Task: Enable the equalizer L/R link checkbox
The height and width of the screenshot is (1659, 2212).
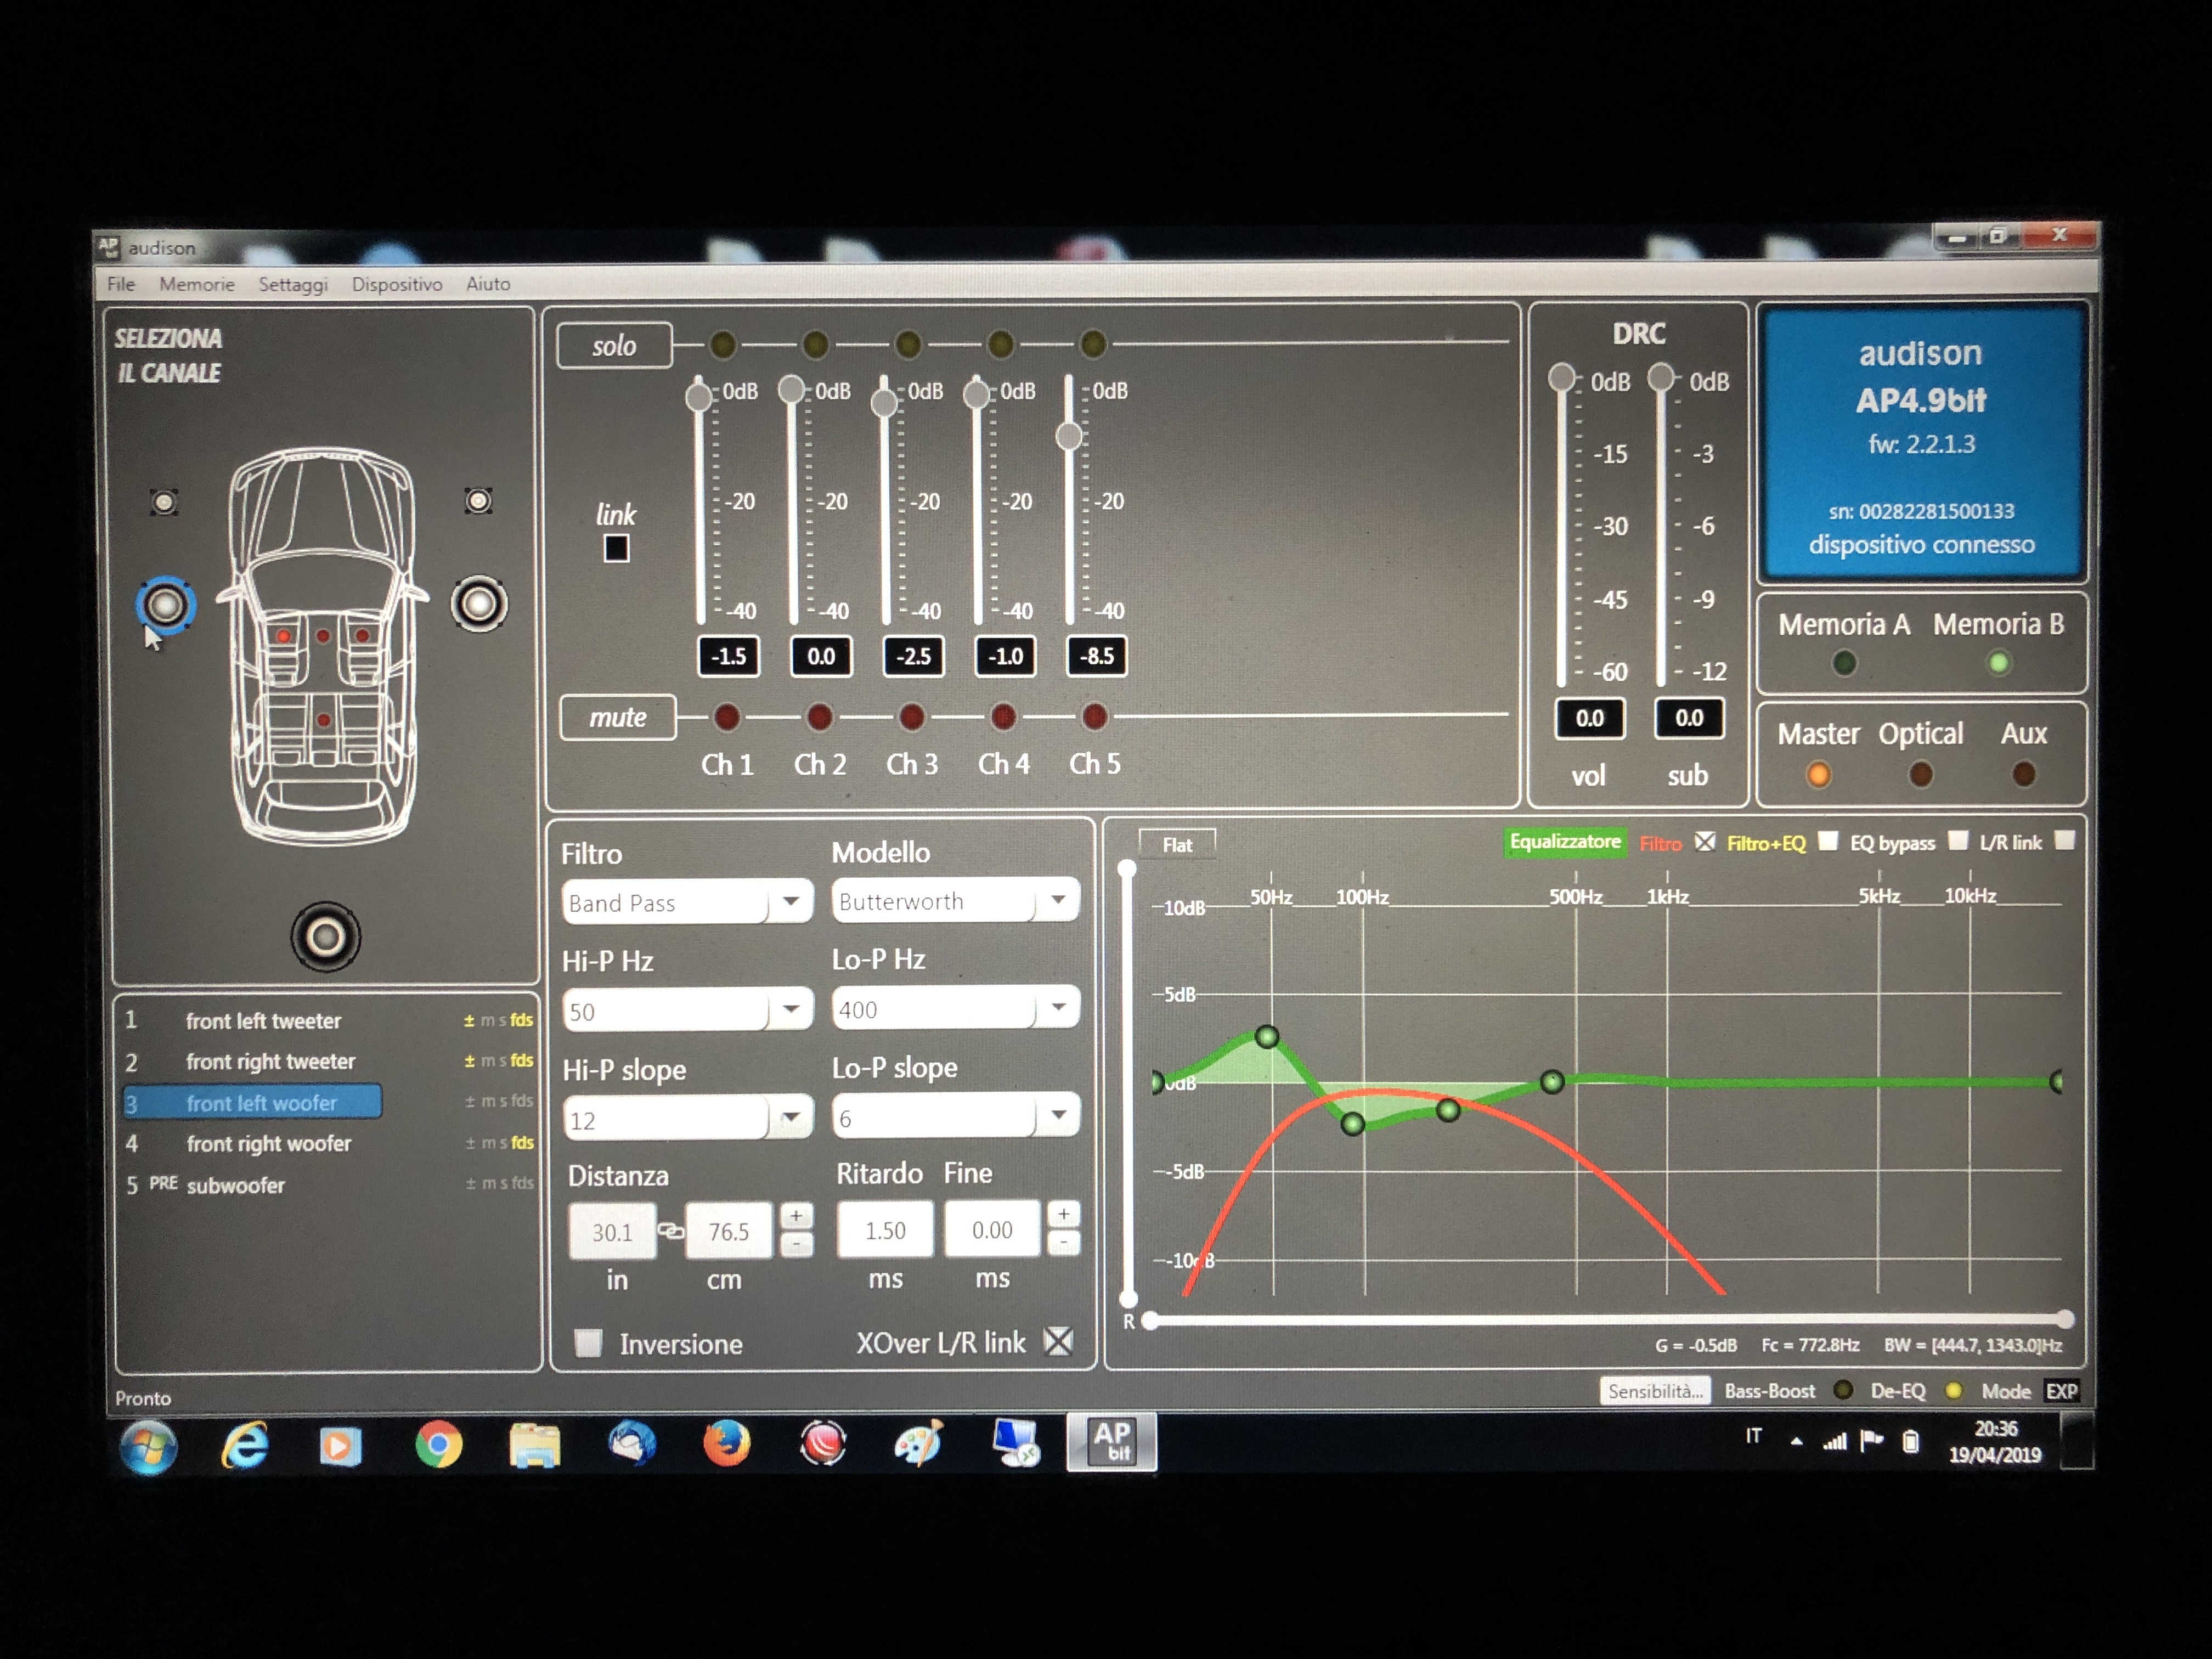Action: pyautogui.click(x=2064, y=840)
